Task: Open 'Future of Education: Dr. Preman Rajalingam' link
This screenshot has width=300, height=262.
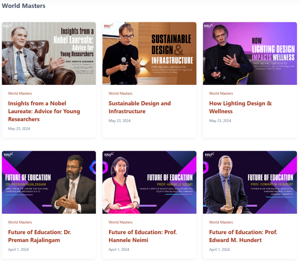Action: click(x=40, y=236)
